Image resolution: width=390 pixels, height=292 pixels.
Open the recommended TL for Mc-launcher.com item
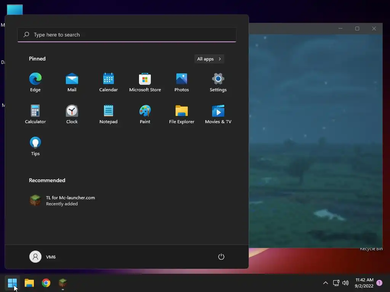[x=62, y=200]
